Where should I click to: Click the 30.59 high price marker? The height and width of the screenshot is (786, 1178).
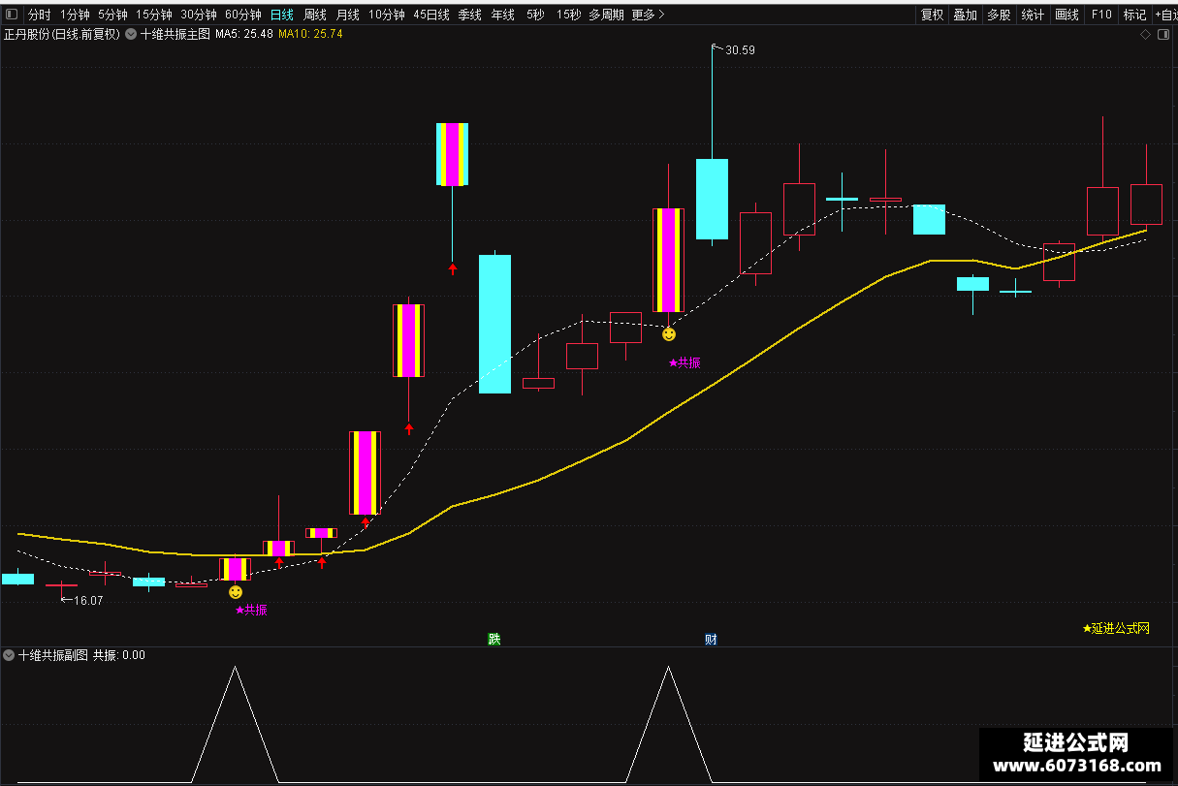[740, 49]
